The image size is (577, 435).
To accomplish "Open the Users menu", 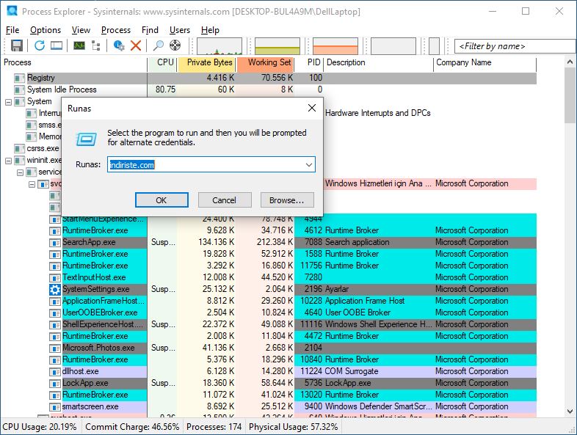I will (x=180, y=30).
